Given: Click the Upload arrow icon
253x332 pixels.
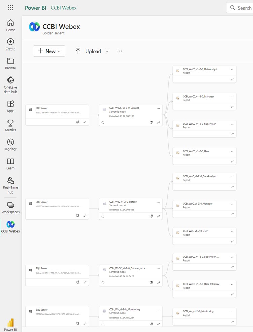Looking at the screenshot, I should coord(78,51).
